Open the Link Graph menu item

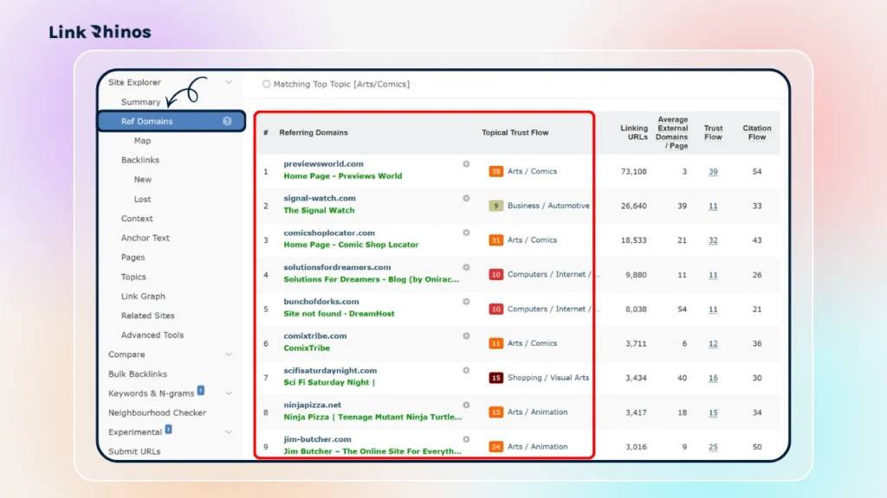pos(143,297)
